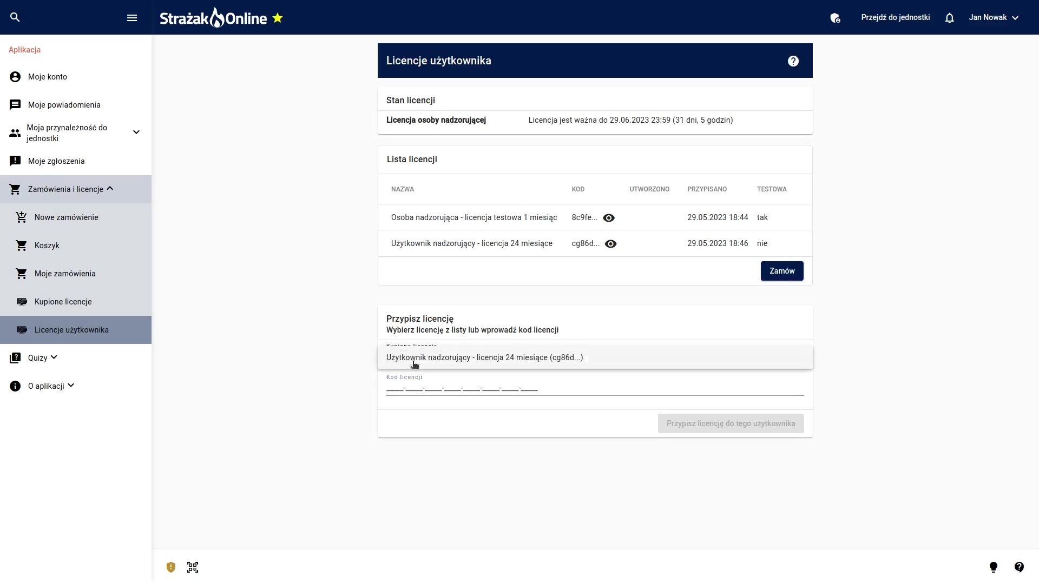Sort by KOD column header
1039x584 pixels.
coord(578,189)
